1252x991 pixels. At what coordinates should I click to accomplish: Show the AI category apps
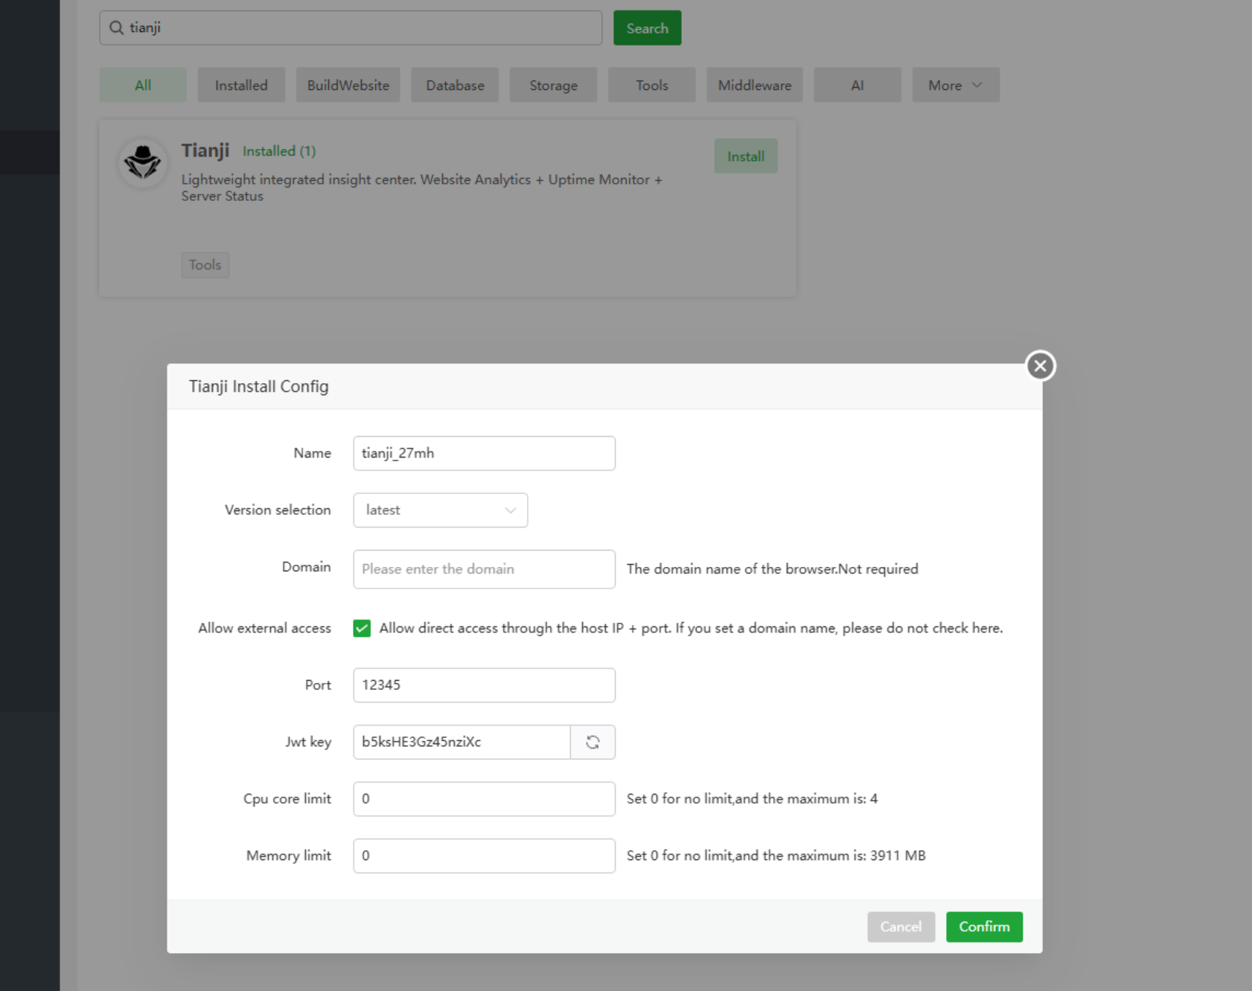tap(857, 86)
